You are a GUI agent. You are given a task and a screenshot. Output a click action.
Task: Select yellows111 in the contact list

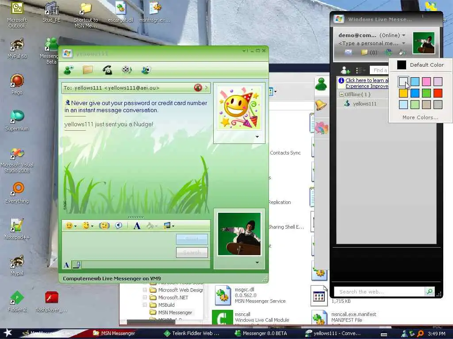[365, 104]
